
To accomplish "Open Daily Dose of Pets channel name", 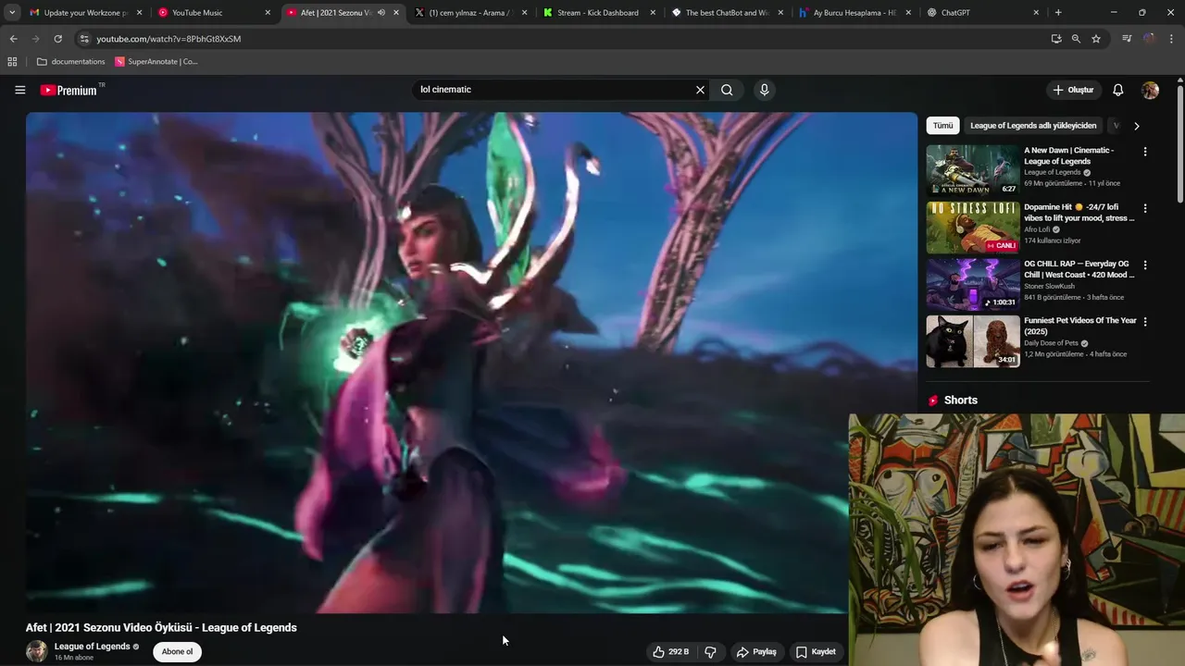I will point(1051,343).
